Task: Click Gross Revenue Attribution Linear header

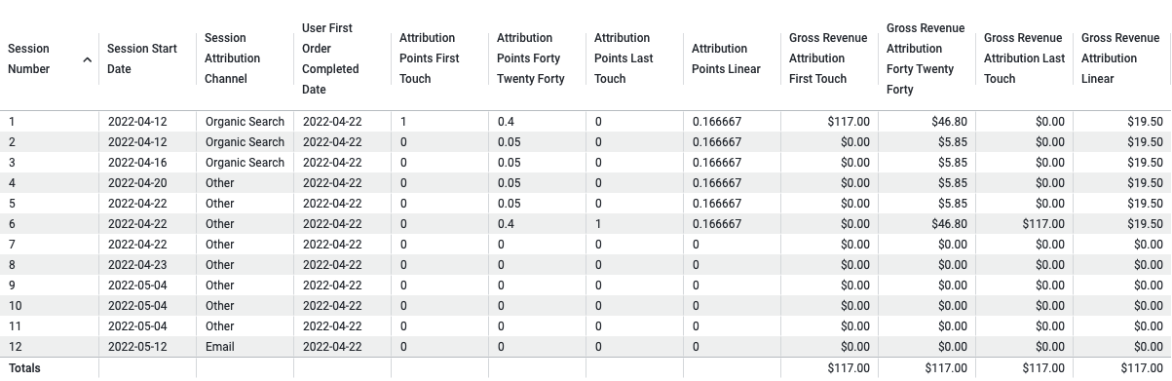Action: tap(1120, 58)
